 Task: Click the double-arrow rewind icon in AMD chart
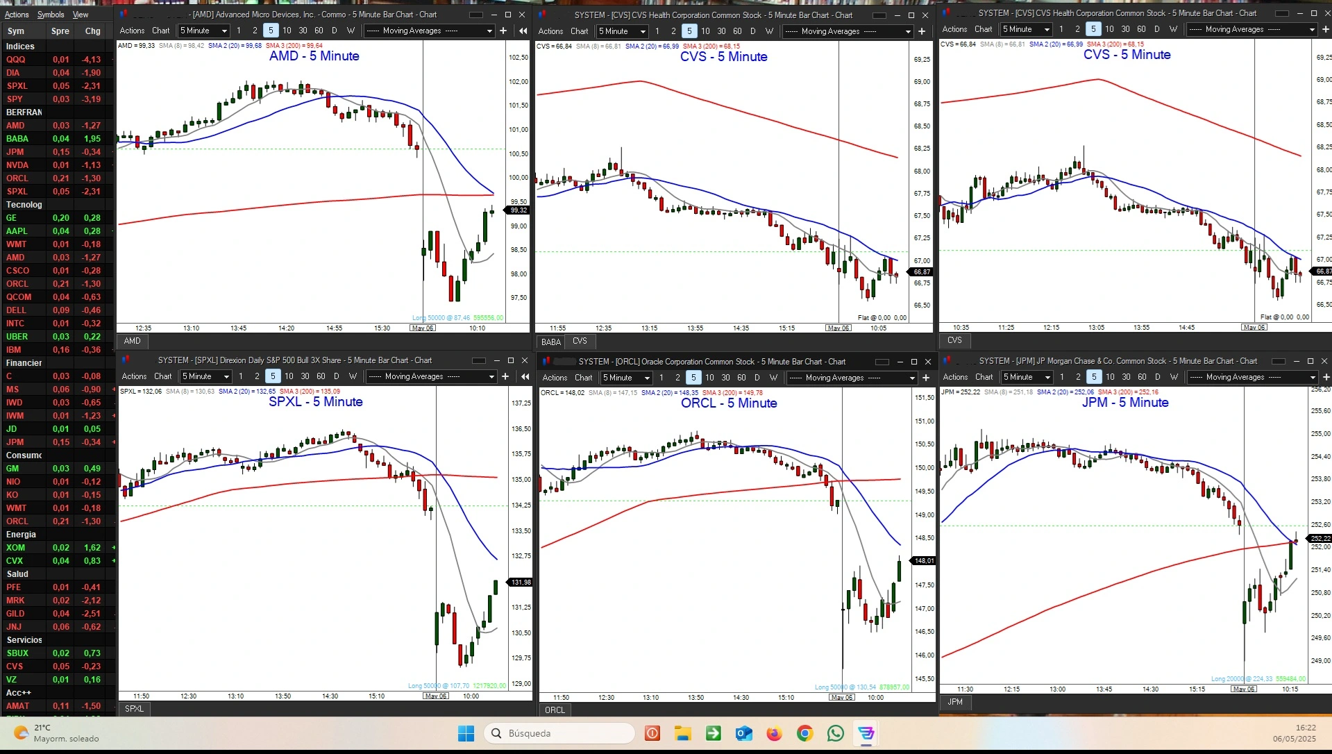click(523, 31)
